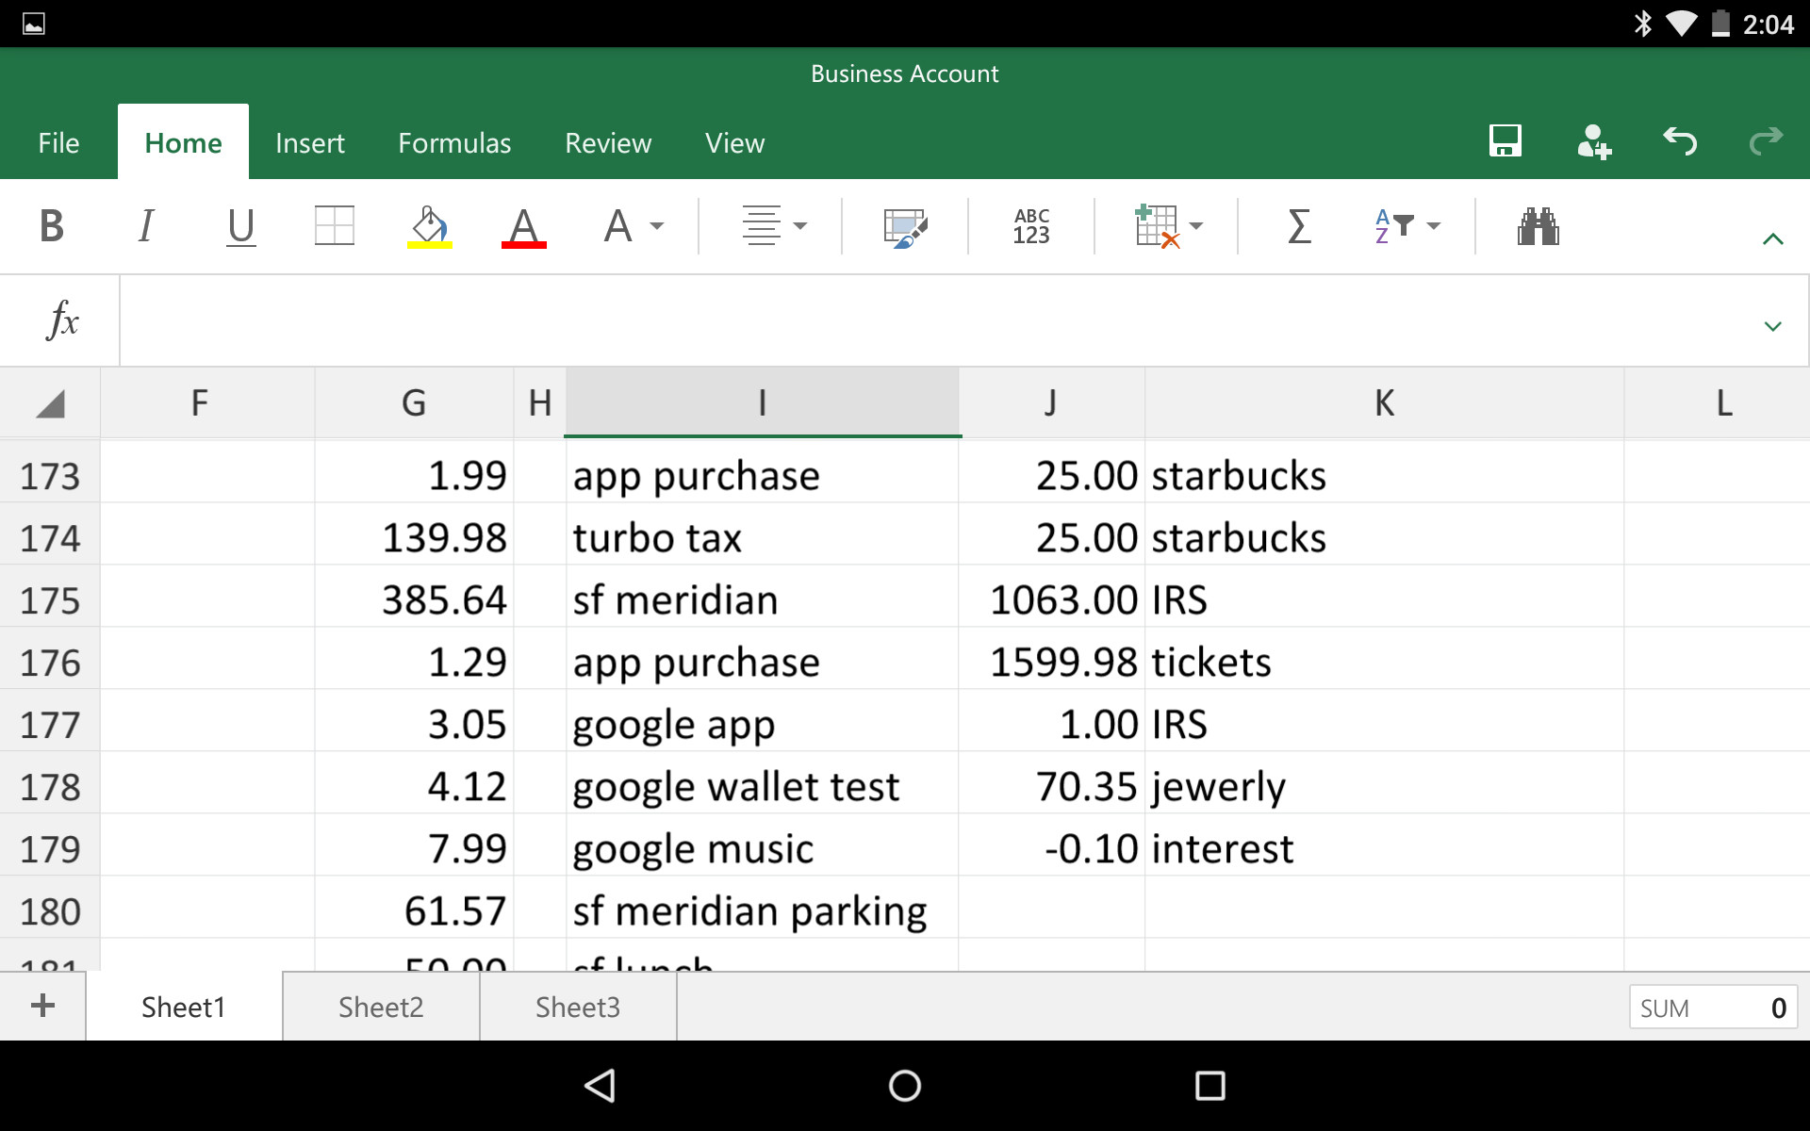Screen dimensions: 1810x1131
Task: Toggle bold formatting
Action: [x=52, y=226]
